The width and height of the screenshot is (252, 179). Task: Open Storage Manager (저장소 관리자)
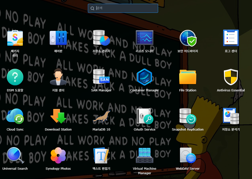pyautogui.click(x=101, y=38)
